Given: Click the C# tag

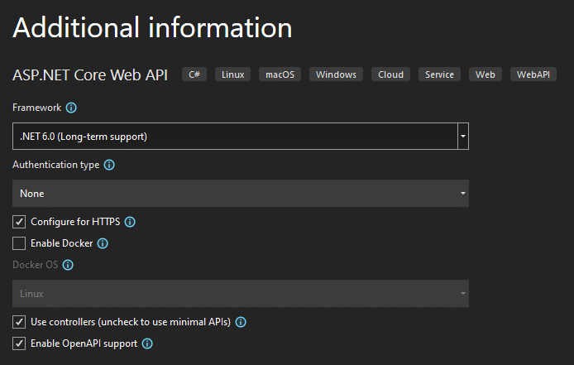Looking at the screenshot, I should [x=194, y=74].
